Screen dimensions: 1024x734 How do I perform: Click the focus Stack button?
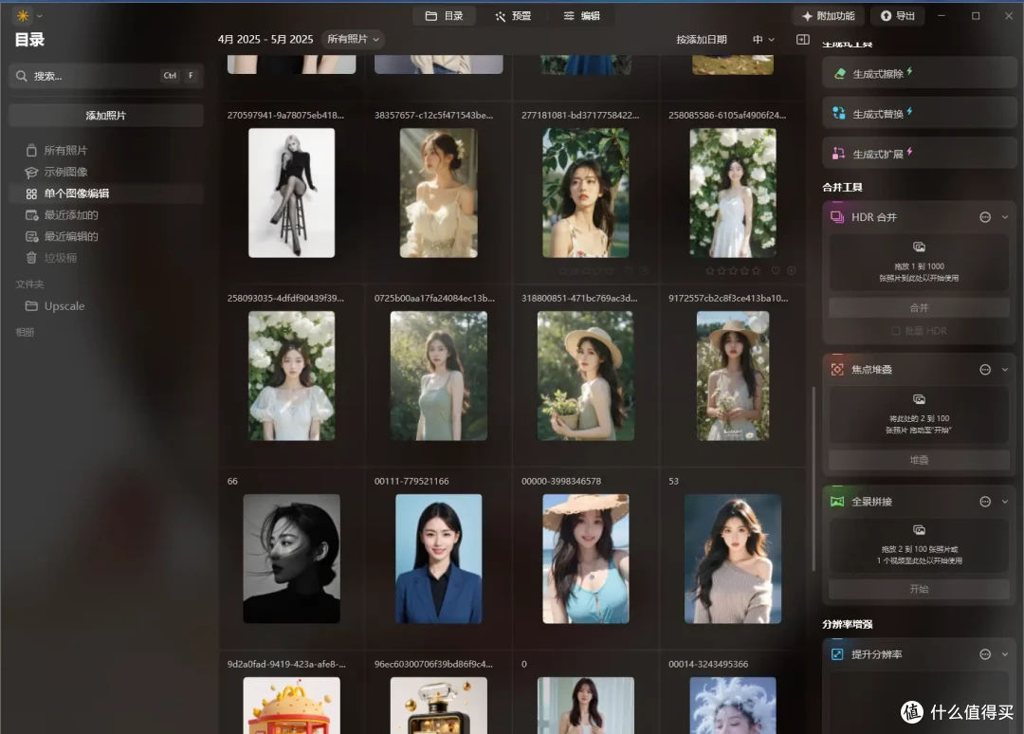click(919, 460)
